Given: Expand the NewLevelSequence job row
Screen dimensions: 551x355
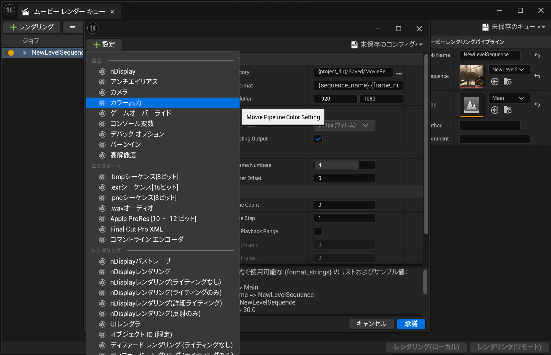Looking at the screenshot, I should tap(25, 53).
